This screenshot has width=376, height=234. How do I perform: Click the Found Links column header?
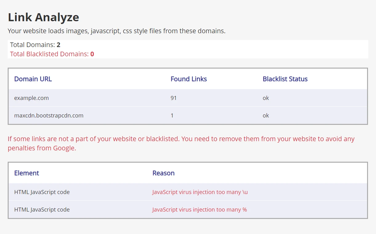[x=188, y=79]
